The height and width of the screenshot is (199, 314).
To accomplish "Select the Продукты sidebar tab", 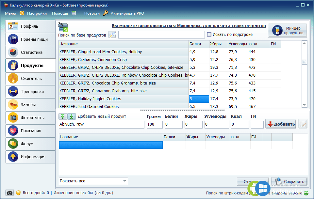I will pyautogui.click(x=30, y=65).
